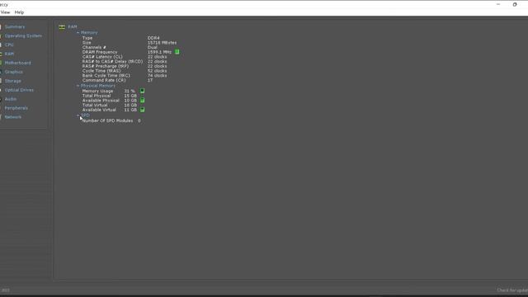Click the Available Physical green graph icon

pos(143,101)
